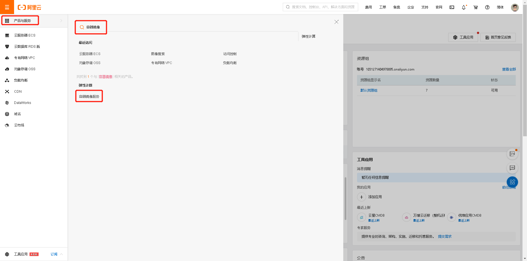The image size is (527, 261).
Task: Focus the global search box in header
Action: click(320, 7)
